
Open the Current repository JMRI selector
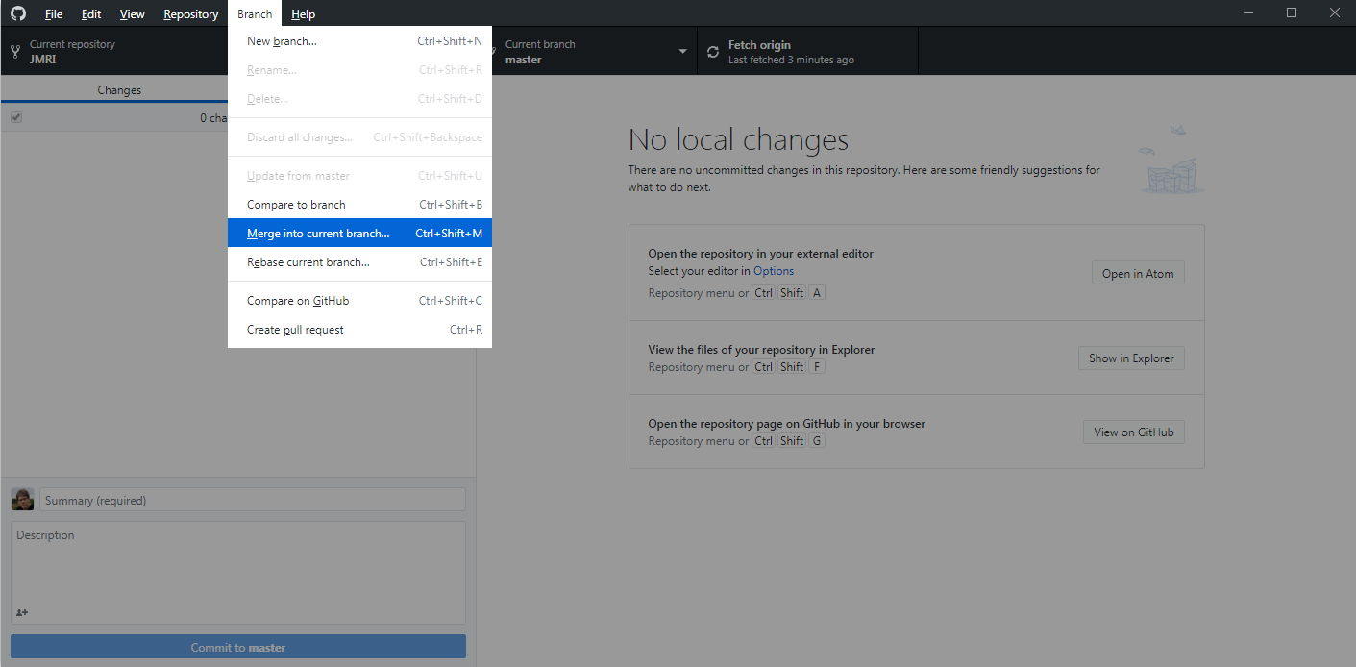point(115,52)
